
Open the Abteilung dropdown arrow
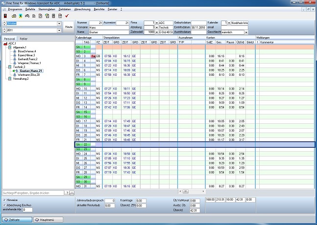(x=157, y=27)
